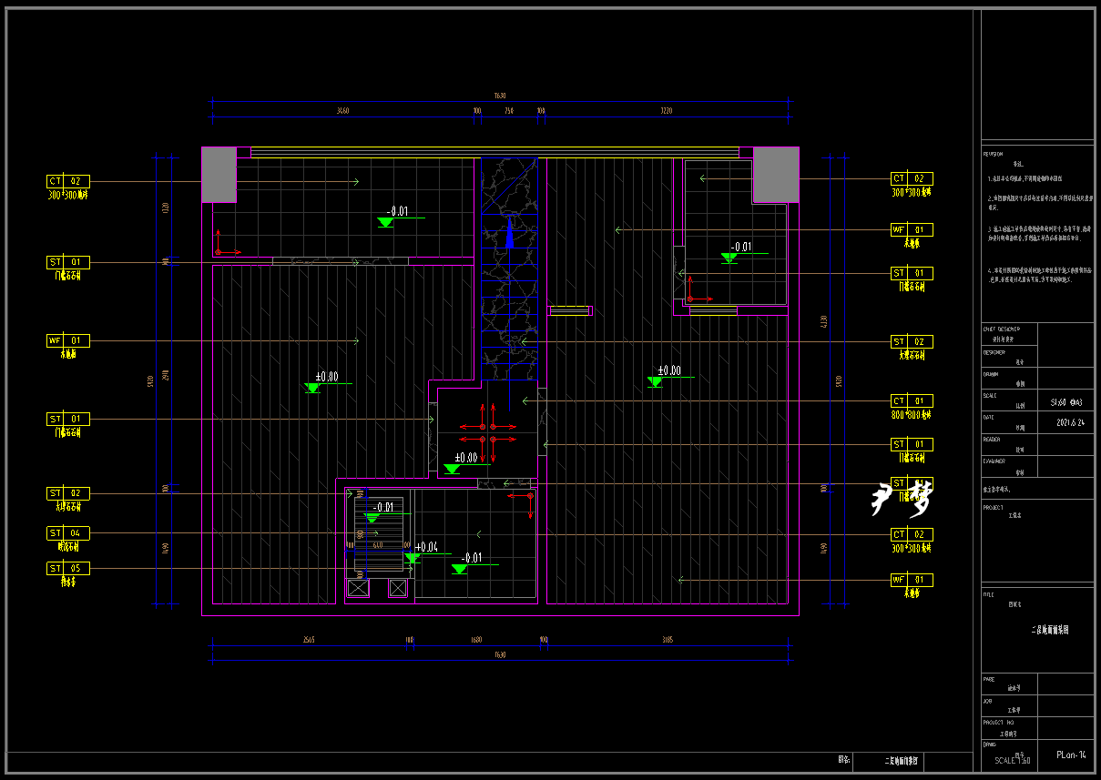Select the ±0.00 elevation marker in left room
This screenshot has height=780, width=1101.
313,387
